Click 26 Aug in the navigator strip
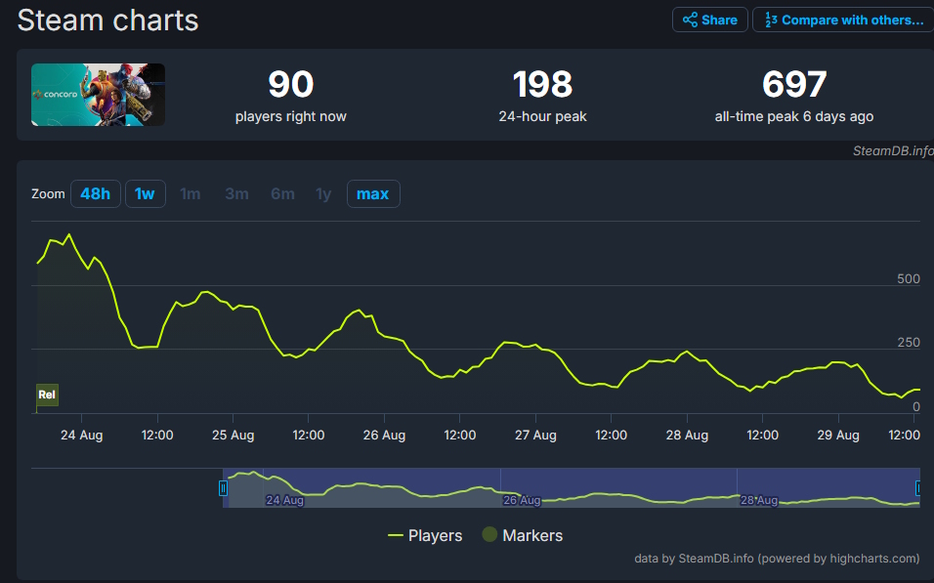 pyautogui.click(x=521, y=500)
